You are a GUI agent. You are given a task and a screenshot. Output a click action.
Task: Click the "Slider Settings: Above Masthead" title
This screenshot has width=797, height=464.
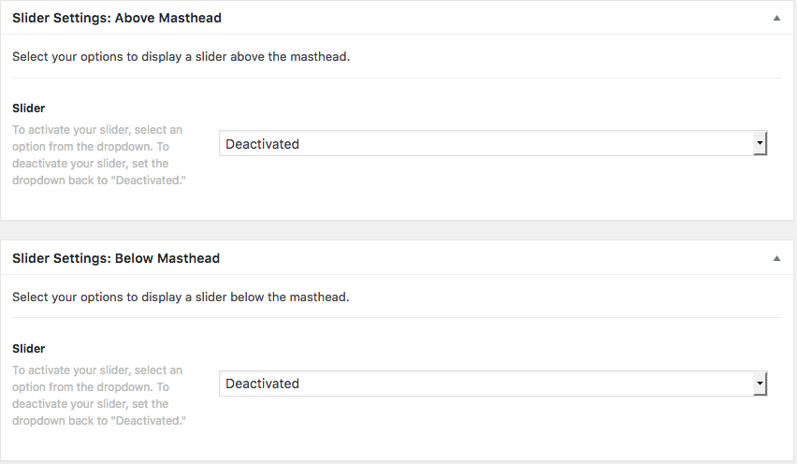[x=117, y=18]
